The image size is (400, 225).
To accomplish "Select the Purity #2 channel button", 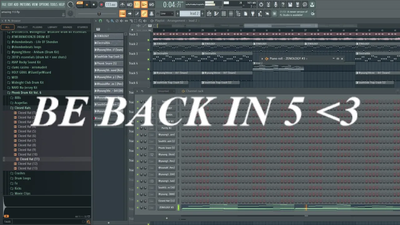I will pyautogui.click(x=166, y=128).
